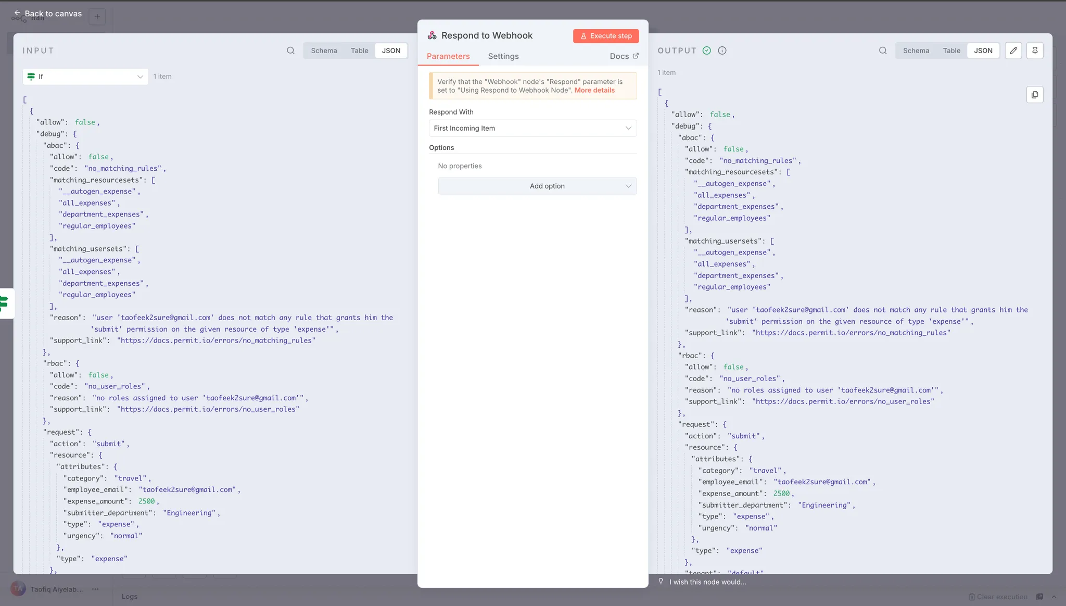Switch the input view to Table

[x=359, y=51]
